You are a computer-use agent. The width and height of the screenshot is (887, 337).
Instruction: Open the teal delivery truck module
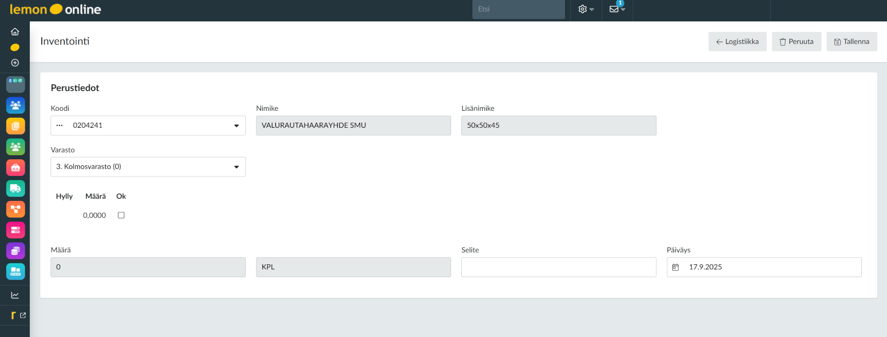pos(16,188)
